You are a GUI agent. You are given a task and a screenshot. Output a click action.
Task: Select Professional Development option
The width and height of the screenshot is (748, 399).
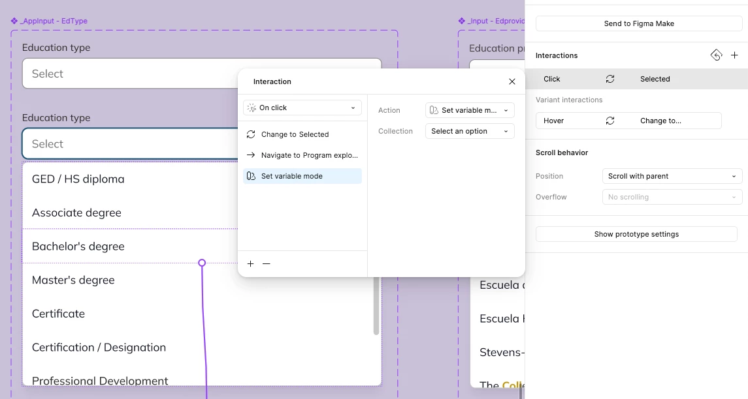pos(100,381)
